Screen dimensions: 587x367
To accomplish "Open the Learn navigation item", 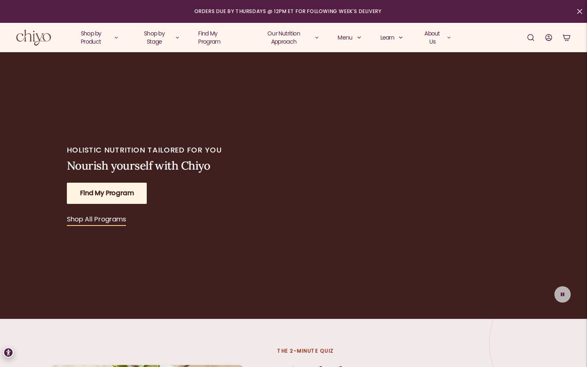I will coord(387,38).
